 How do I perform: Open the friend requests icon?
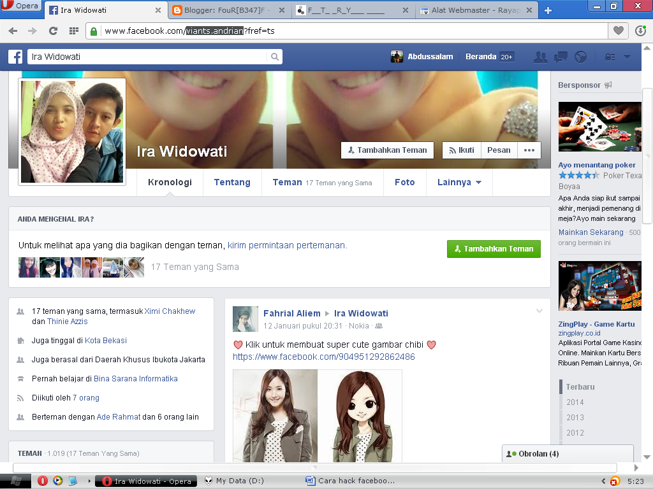pyautogui.click(x=541, y=57)
